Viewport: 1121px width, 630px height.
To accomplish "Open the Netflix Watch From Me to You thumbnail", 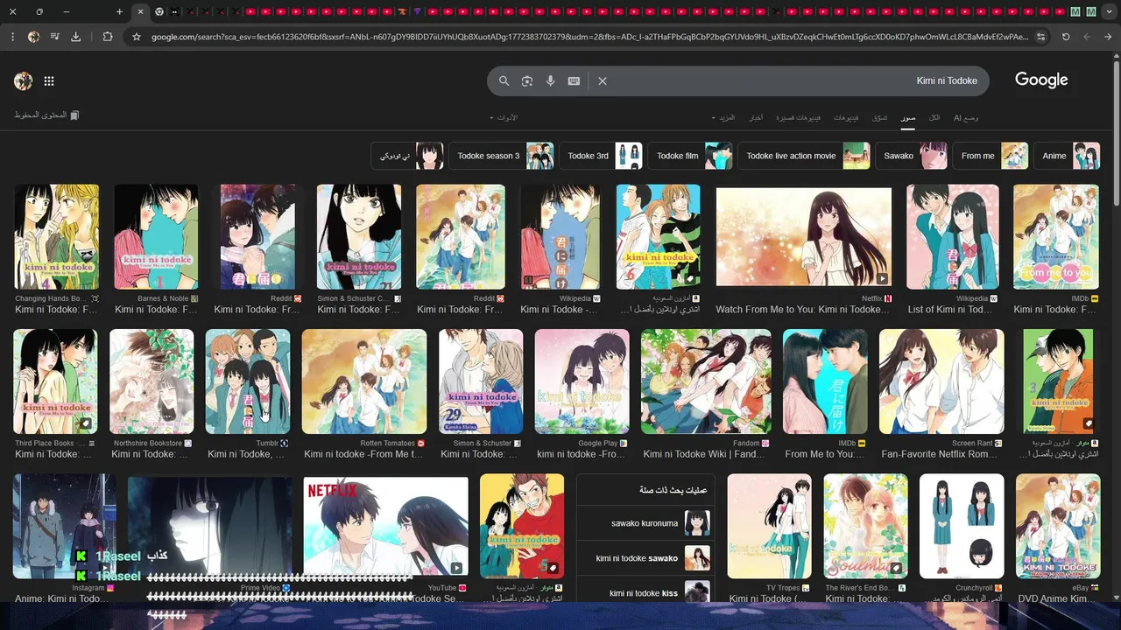I will 804,236.
